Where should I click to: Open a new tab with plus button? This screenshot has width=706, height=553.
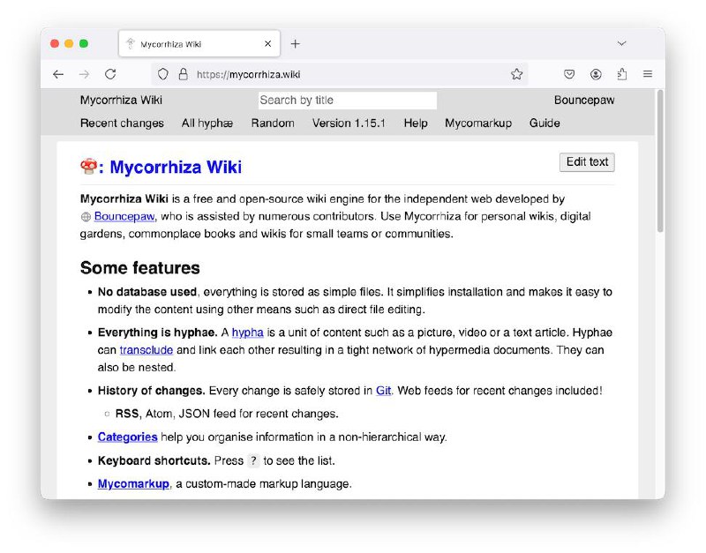[x=295, y=43]
